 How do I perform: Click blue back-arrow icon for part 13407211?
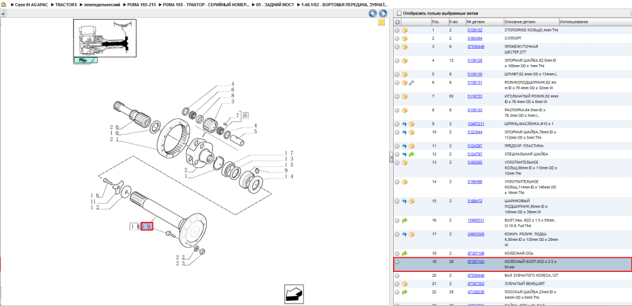404,124
